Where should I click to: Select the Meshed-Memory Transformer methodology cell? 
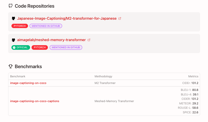[x=114, y=101]
